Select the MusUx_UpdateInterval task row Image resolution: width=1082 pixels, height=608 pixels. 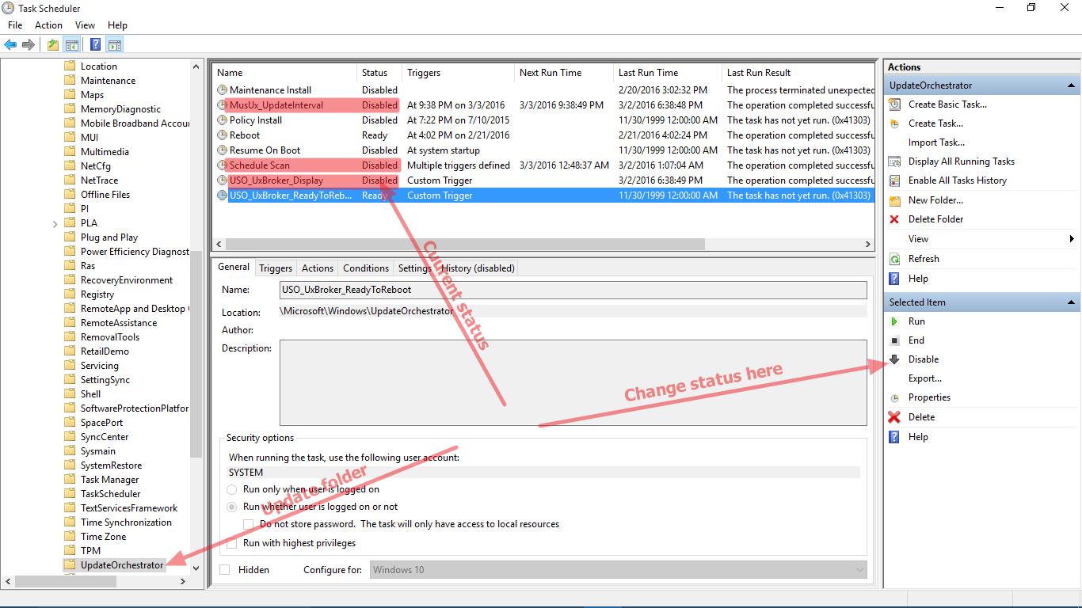[543, 105]
